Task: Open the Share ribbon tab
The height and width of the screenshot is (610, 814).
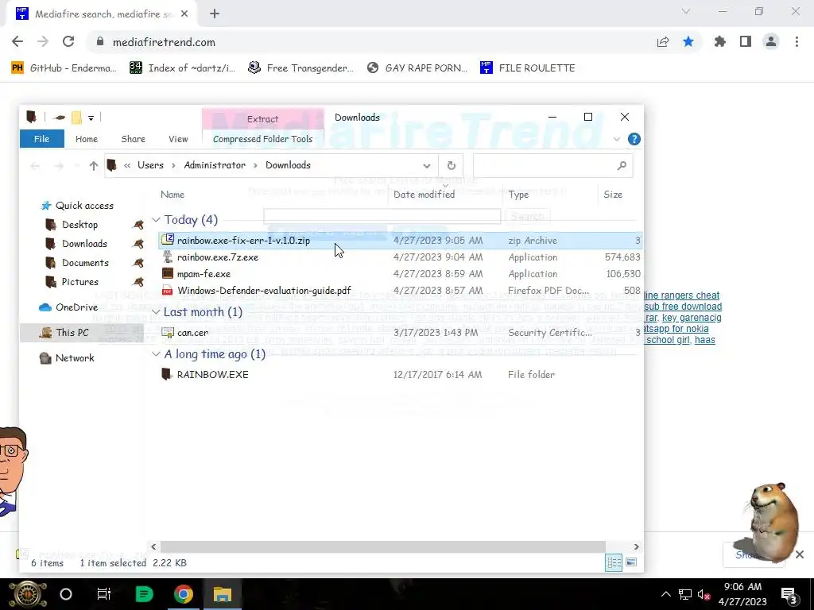Action: point(133,139)
